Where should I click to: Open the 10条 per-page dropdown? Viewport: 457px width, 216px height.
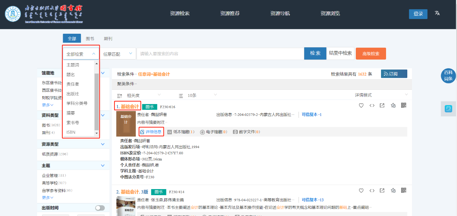[x=202, y=95]
